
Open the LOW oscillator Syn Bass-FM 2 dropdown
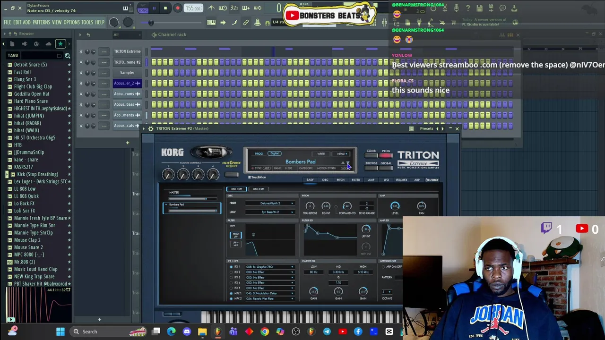(x=271, y=212)
